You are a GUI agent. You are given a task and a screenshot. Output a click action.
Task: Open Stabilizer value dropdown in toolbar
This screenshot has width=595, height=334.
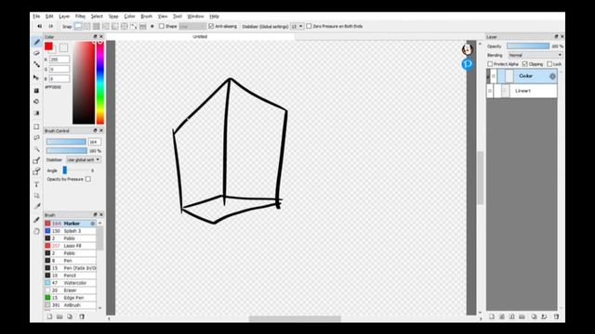[x=297, y=26]
